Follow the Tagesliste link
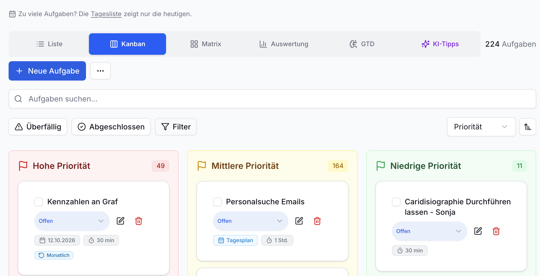 (106, 14)
